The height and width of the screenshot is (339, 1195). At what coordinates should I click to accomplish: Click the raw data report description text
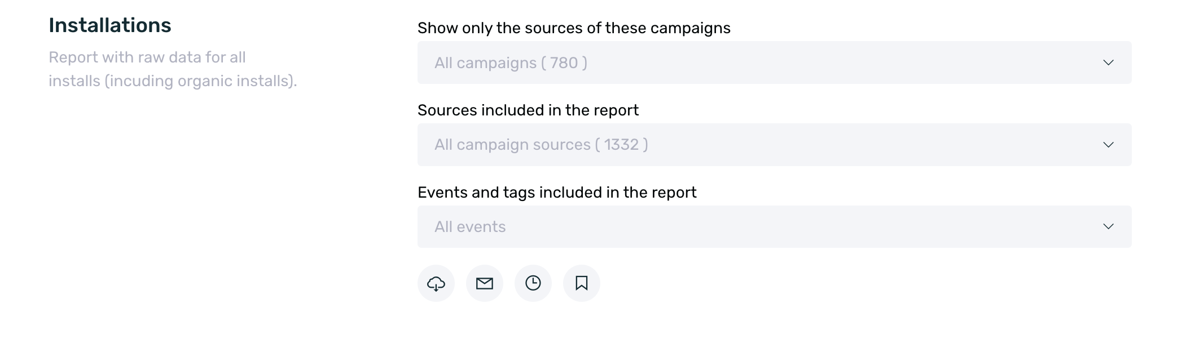click(x=173, y=69)
